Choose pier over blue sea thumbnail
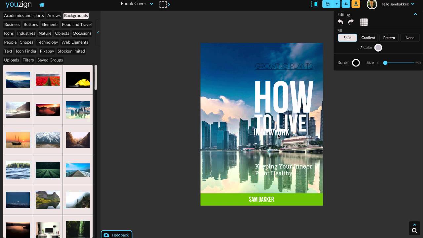423x238 pixels. (x=78, y=170)
